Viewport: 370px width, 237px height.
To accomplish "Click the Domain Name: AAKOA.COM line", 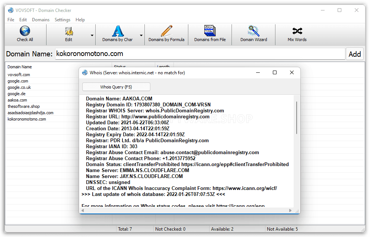I will (x=119, y=99).
